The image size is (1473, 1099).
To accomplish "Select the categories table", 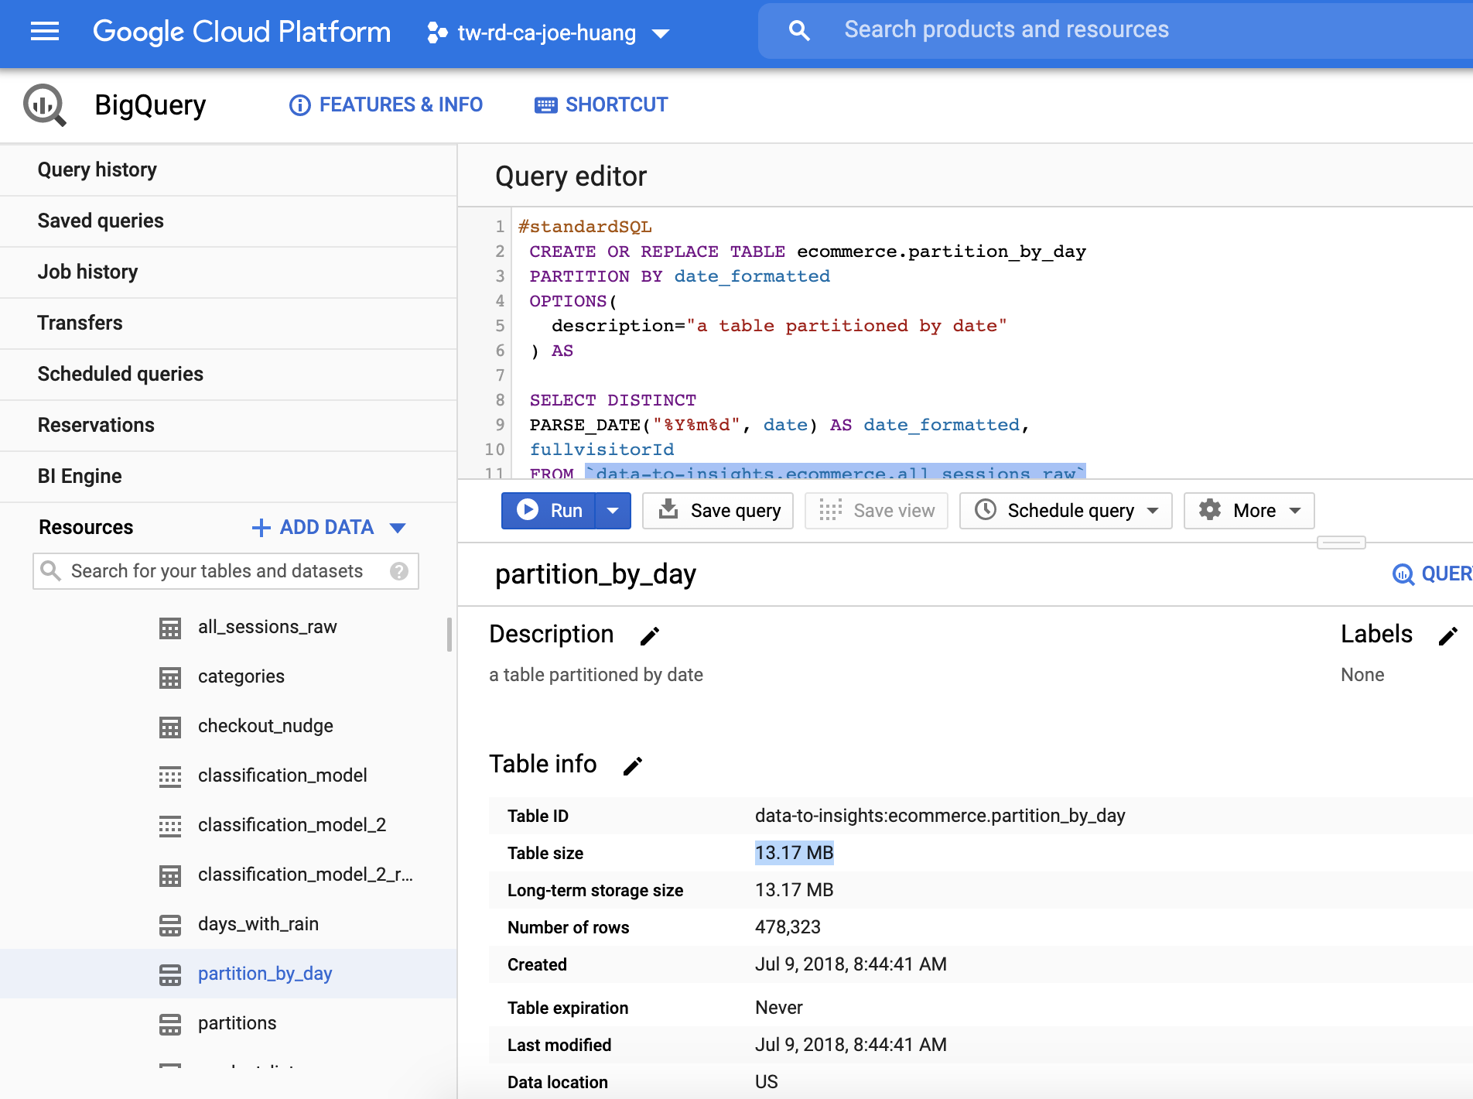I will 241,676.
